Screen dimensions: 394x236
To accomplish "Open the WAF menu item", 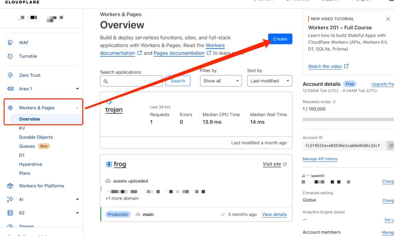I will click(24, 43).
